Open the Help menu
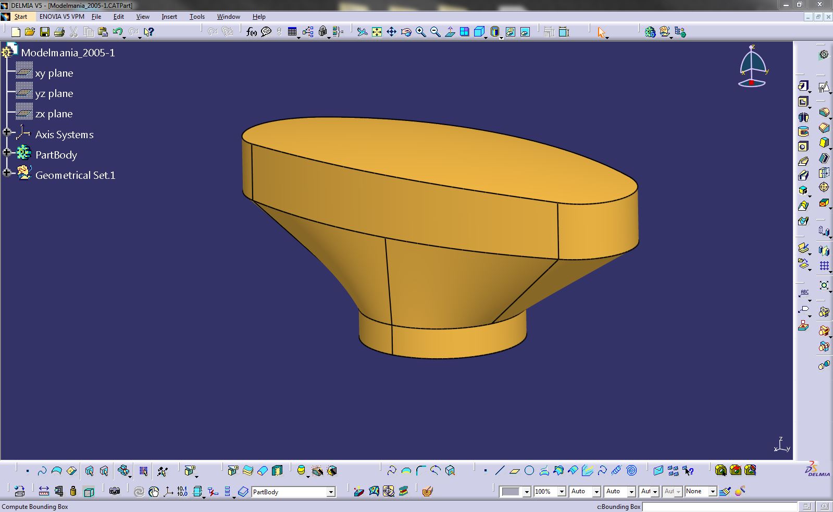This screenshot has height=512, width=833. tap(259, 17)
